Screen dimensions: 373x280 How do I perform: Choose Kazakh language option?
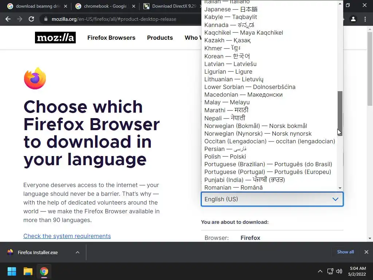coord(269,40)
